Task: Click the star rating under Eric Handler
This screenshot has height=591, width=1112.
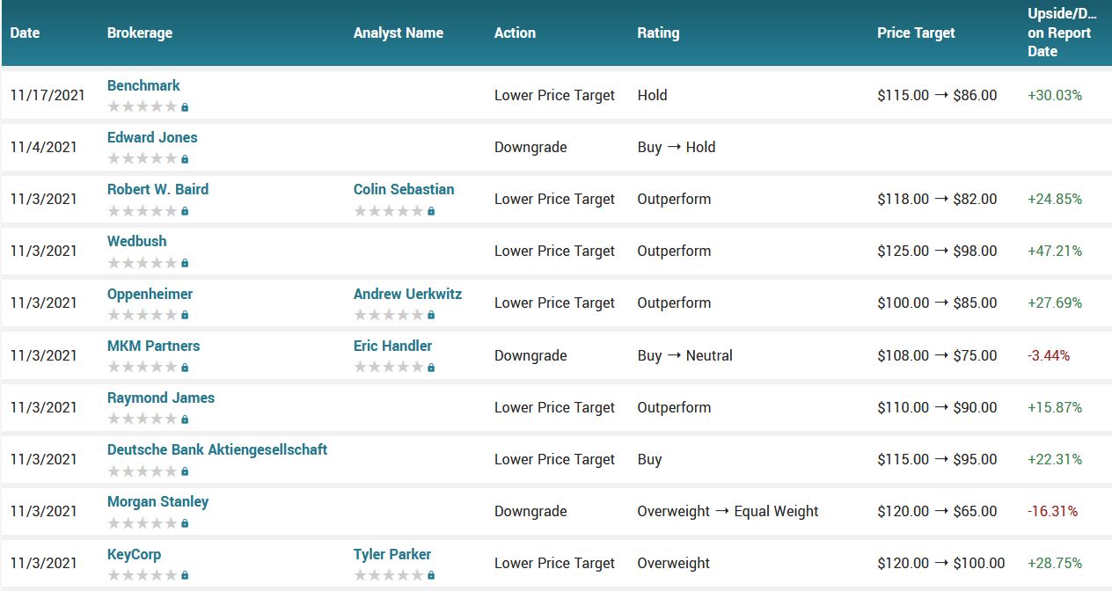Action: [x=389, y=367]
